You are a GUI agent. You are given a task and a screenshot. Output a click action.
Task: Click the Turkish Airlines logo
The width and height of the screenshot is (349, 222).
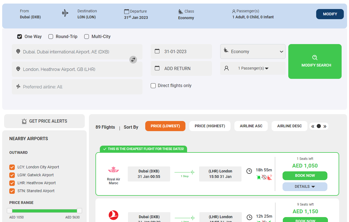tap(114, 215)
